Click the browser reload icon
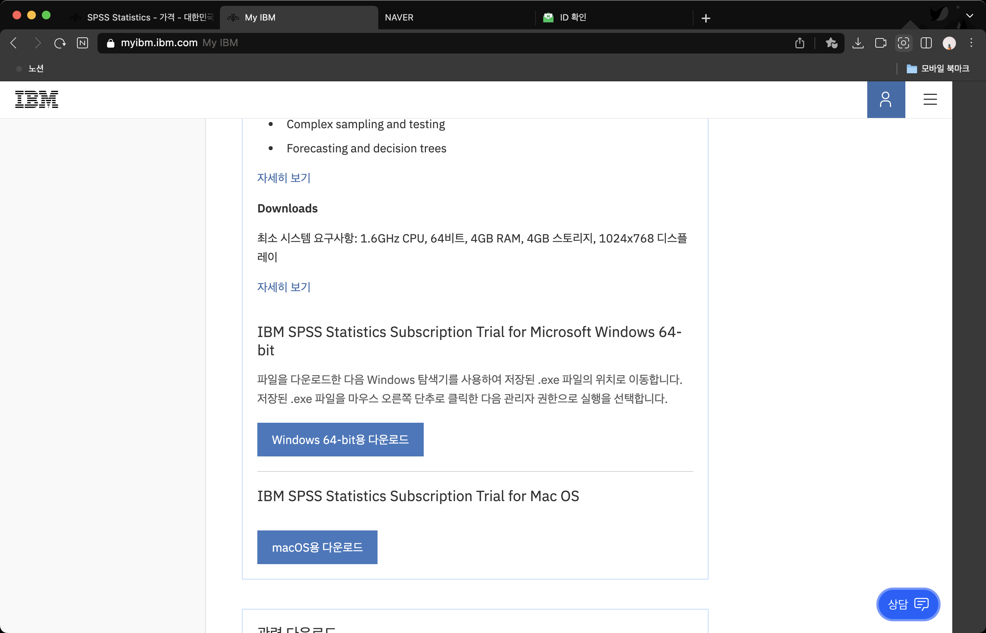Viewport: 986px width, 633px height. (x=60, y=43)
